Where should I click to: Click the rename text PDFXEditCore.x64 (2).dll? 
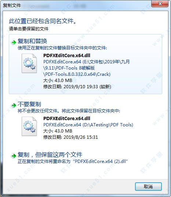pos(101,161)
